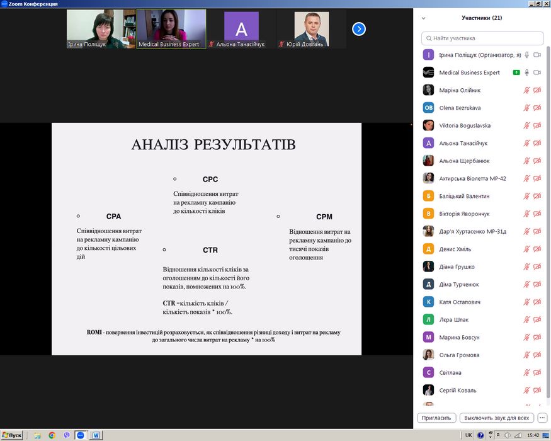Show next video thumbnails with arrow
Viewport: 551px width, 441px height.
[358, 29]
